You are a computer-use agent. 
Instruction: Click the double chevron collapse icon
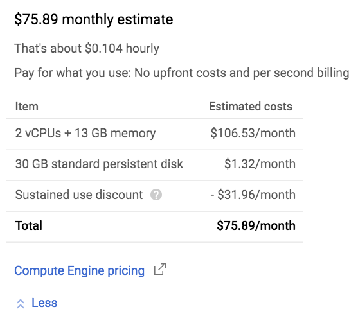pyautogui.click(x=21, y=304)
